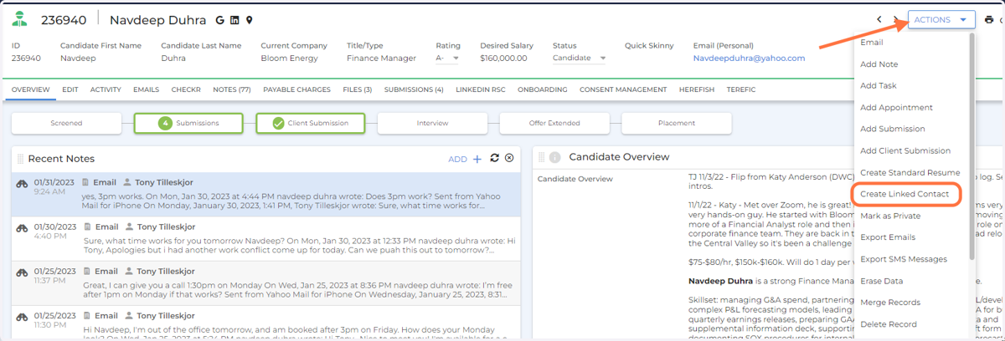Screen dimensions: 1005x341
Task: Click Navdeepduhra@yahoo.com email link
Action: pyautogui.click(x=749, y=59)
